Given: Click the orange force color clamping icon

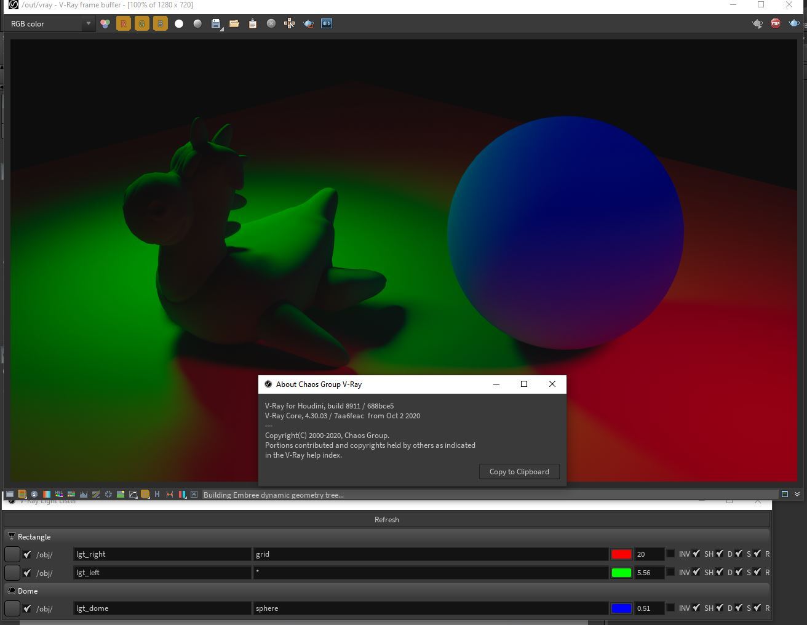Looking at the screenshot, I should pos(22,494).
